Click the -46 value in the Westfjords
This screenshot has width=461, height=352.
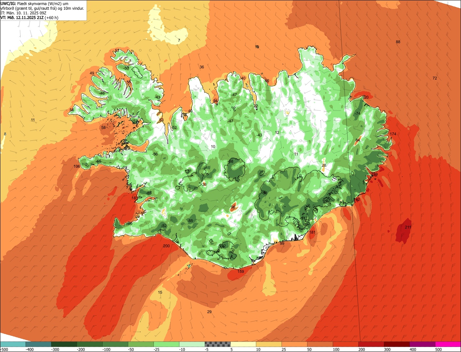pos(102,93)
